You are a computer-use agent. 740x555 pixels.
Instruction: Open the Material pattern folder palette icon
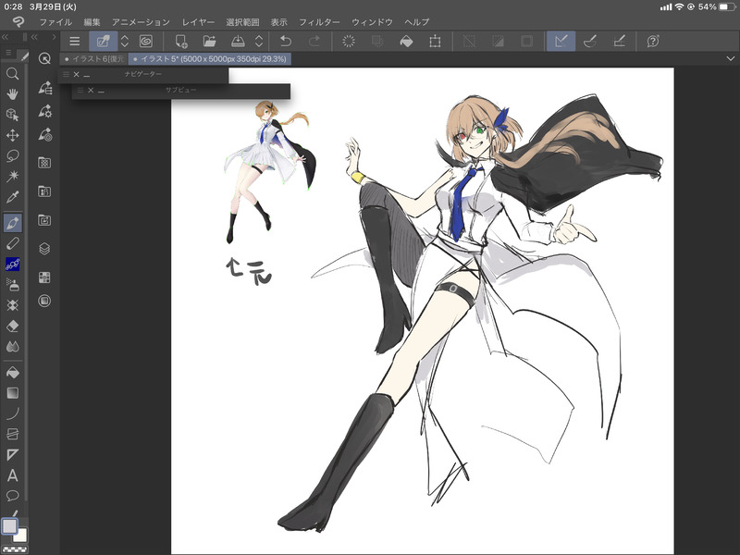pyautogui.click(x=44, y=163)
